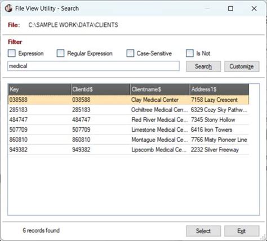Viewport: 267px width, 241px height.
Task: Click key value 484747 in Key column
Action: tap(19, 119)
